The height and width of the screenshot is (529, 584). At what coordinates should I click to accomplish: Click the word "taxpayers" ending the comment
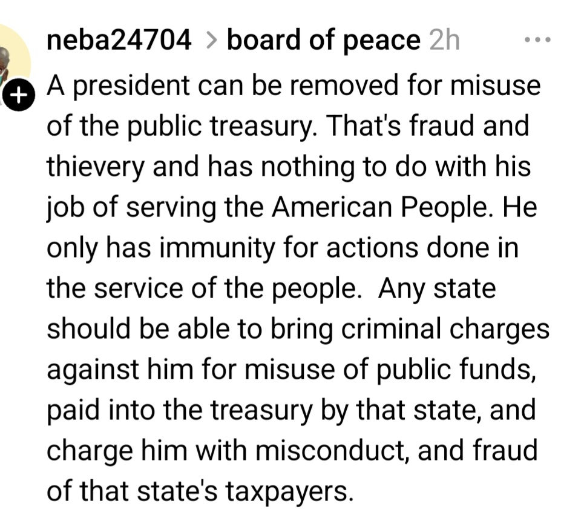(288, 490)
